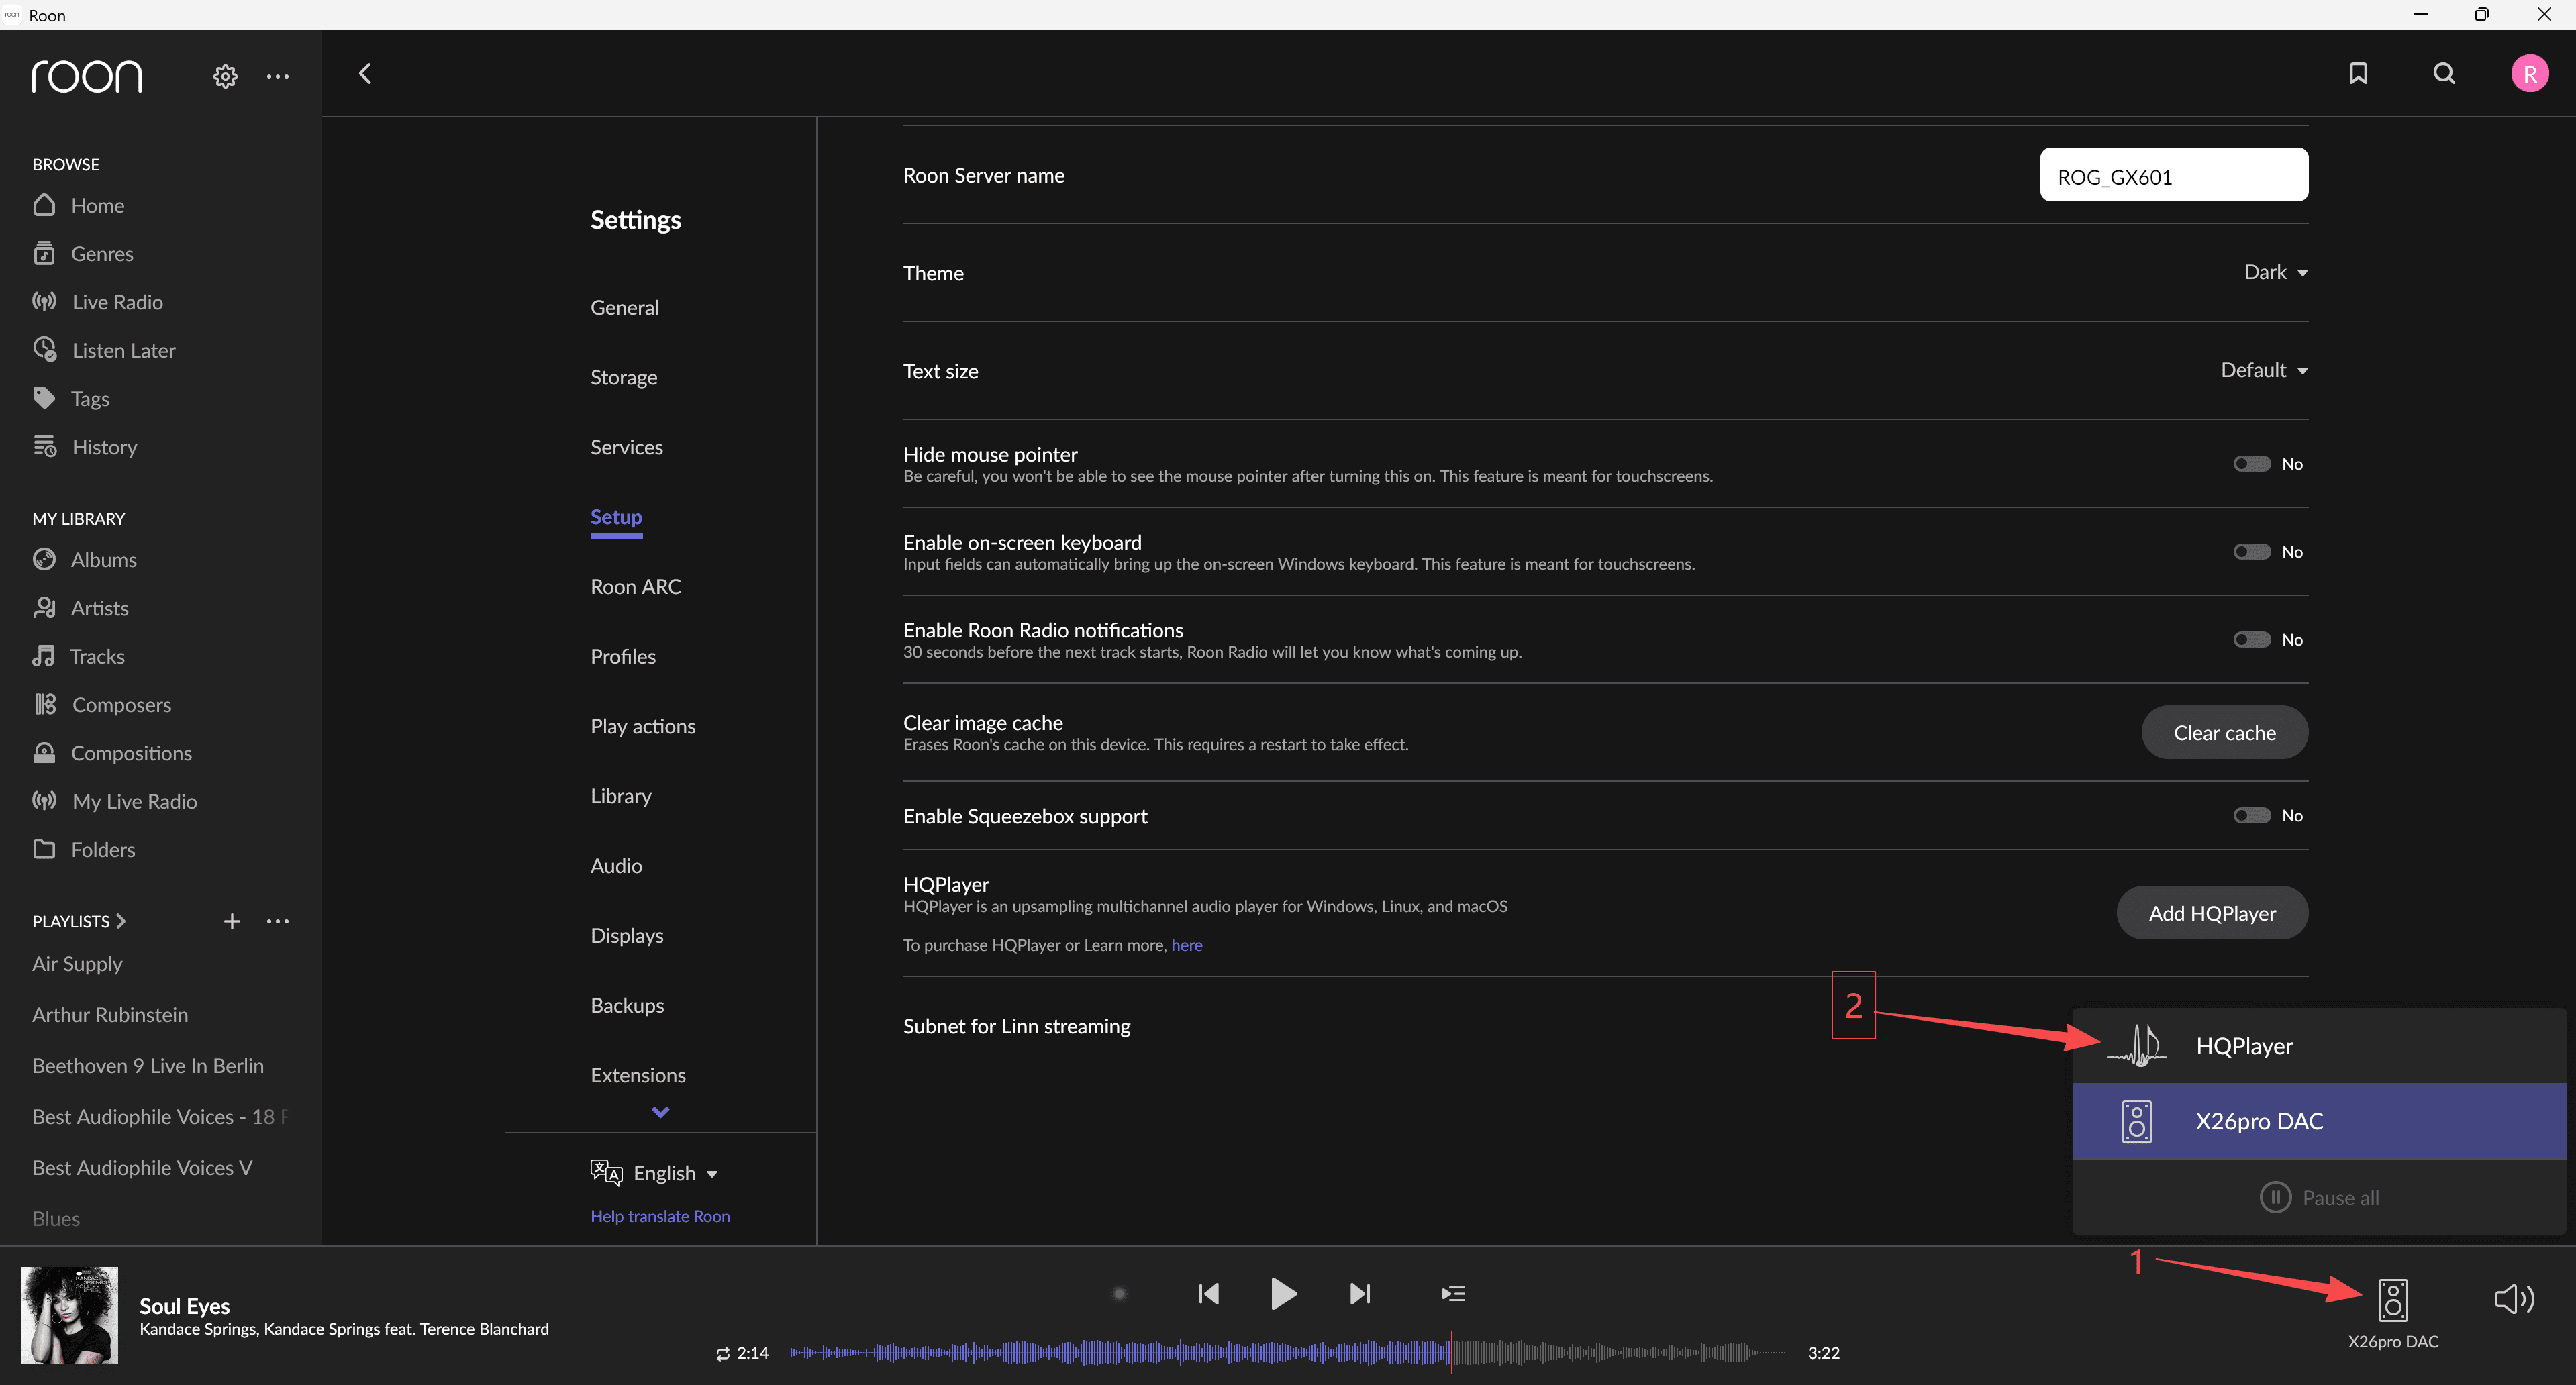The height and width of the screenshot is (1385, 2576).
Task: Open bookmarks with the bookmark icon
Action: pos(2358,73)
